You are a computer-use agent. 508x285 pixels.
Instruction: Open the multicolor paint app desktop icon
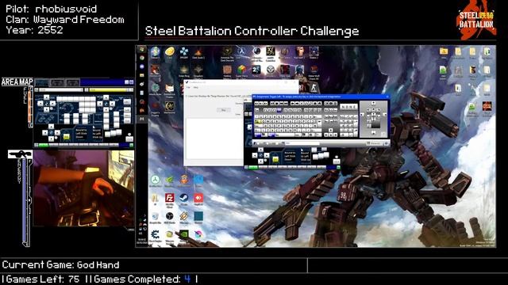click(198, 234)
